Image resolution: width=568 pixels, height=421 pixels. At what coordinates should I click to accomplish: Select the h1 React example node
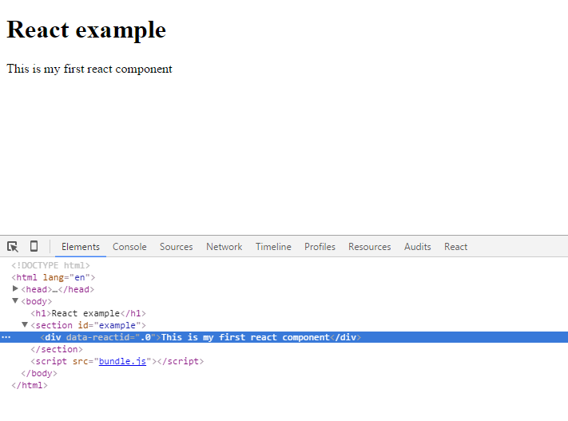coord(89,313)
